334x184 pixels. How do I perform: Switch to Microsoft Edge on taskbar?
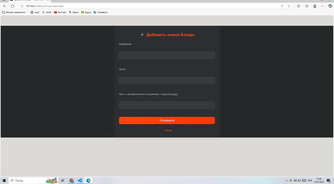tap(88, 180)
